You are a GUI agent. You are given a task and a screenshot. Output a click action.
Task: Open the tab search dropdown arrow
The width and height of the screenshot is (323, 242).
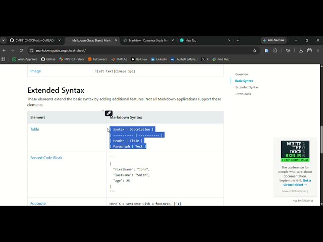tap(4, 40)
